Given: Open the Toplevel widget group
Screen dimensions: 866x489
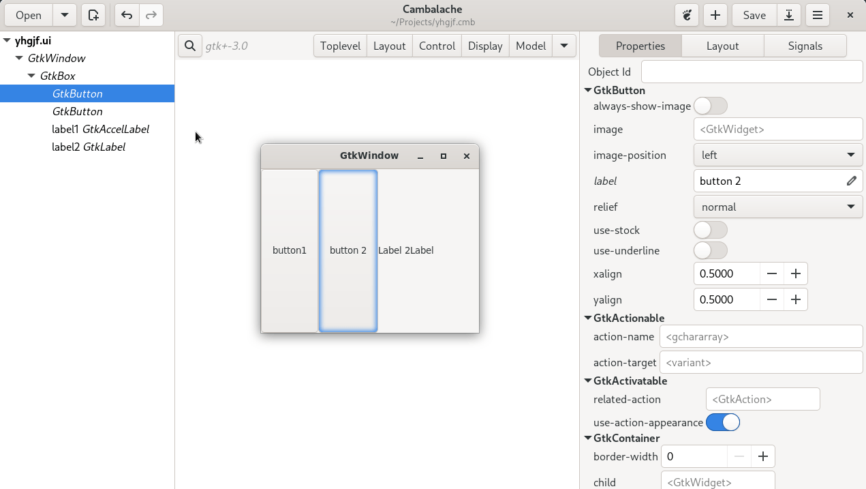Looking at the screenshot, I should pos(340,46).
